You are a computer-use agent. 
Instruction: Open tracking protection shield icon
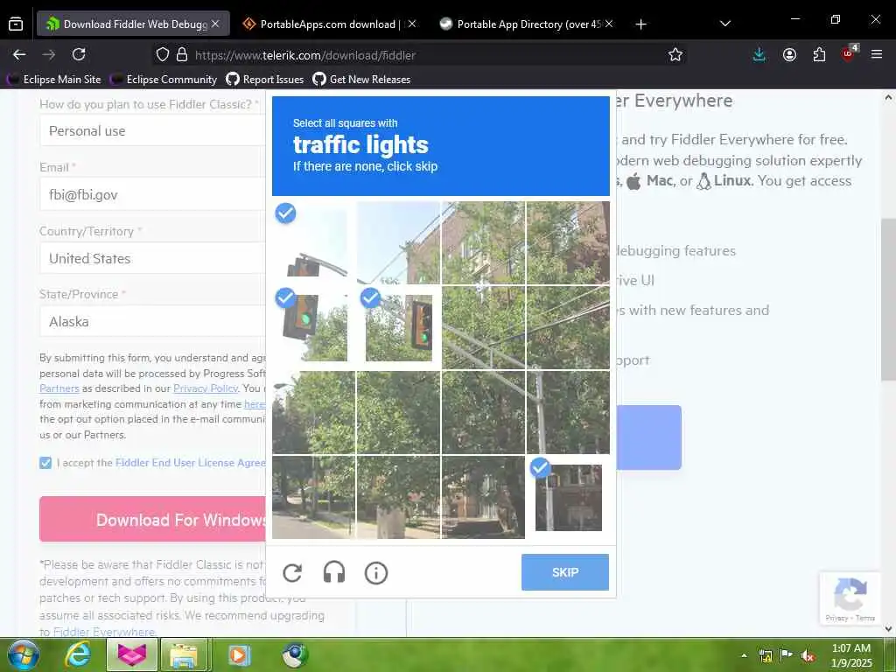coord(163,55)
